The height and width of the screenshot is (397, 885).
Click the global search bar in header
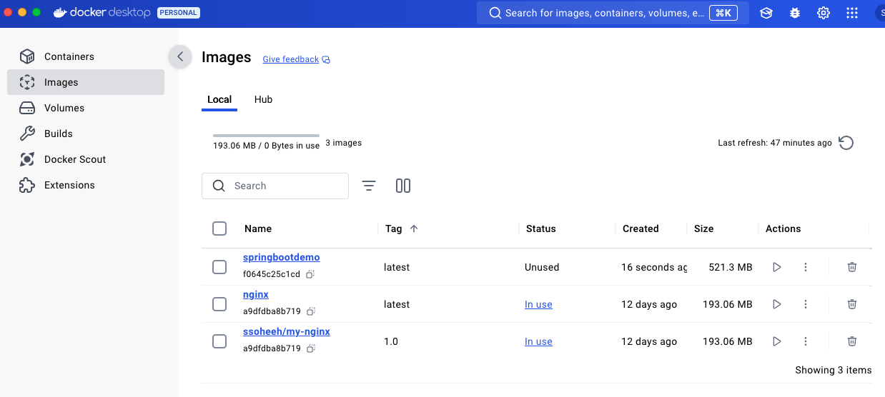point(613,13)
